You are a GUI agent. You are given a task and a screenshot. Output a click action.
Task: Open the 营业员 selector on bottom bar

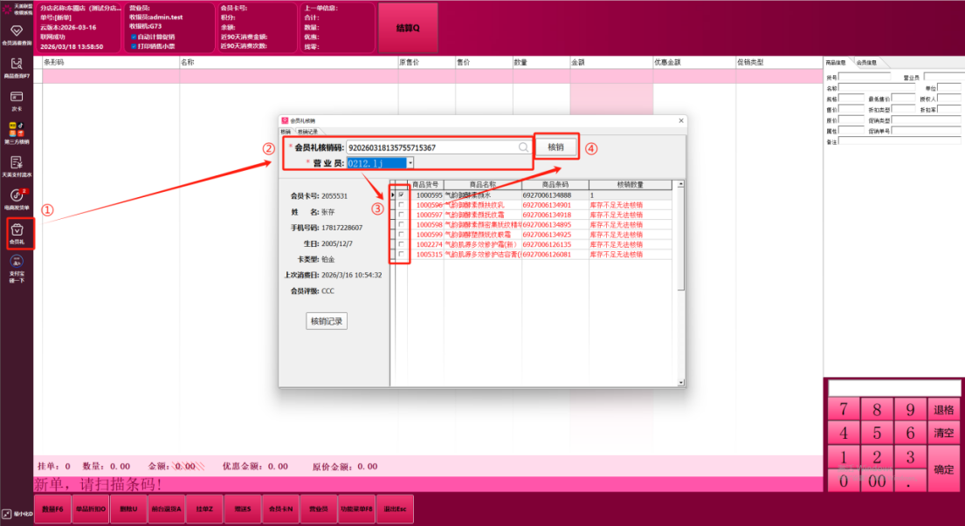point(319,508)
